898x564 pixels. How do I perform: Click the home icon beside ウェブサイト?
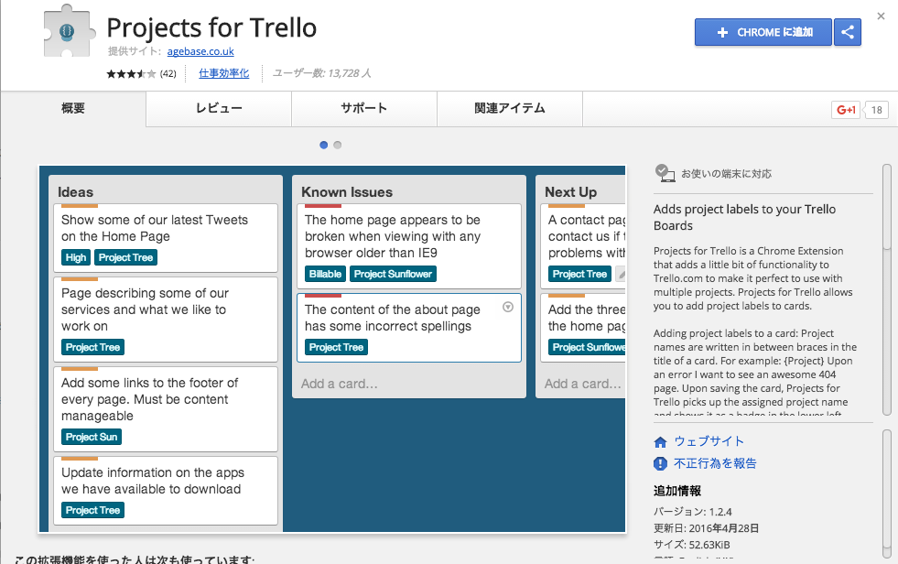660,441
